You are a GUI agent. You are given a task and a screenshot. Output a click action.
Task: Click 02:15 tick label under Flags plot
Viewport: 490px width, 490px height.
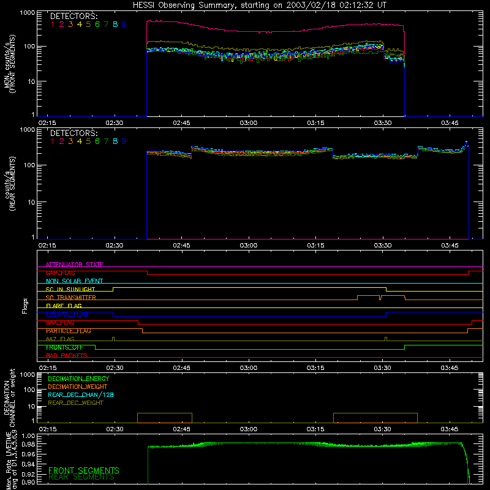point(48,368)
